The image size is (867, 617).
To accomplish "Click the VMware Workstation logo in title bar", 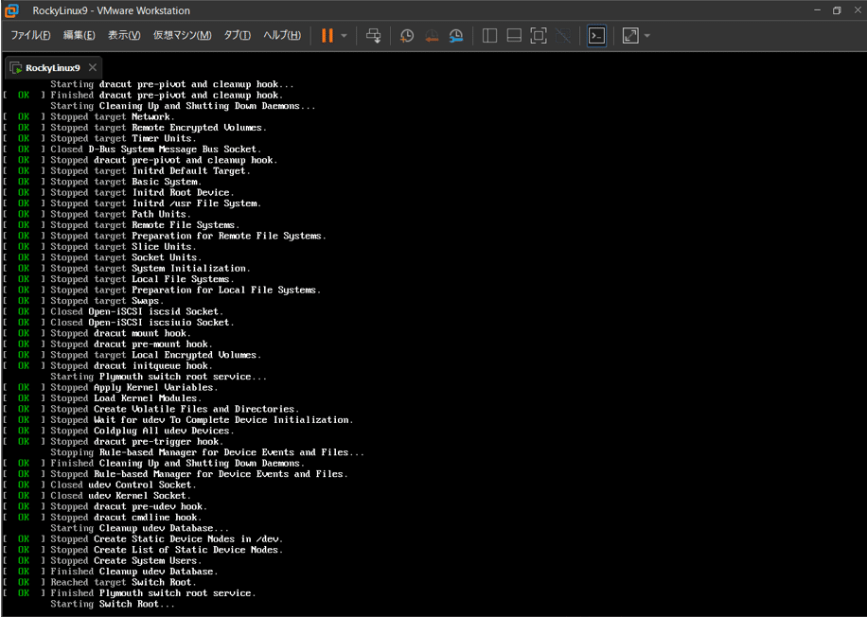I will click(x=11, y=10).
